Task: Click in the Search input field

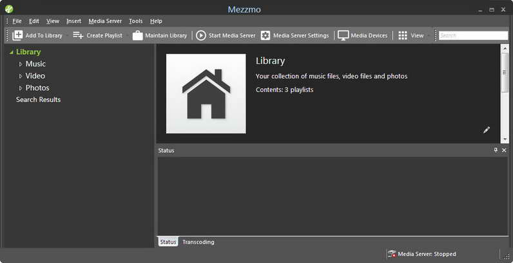Action: (x=473, y=35)
